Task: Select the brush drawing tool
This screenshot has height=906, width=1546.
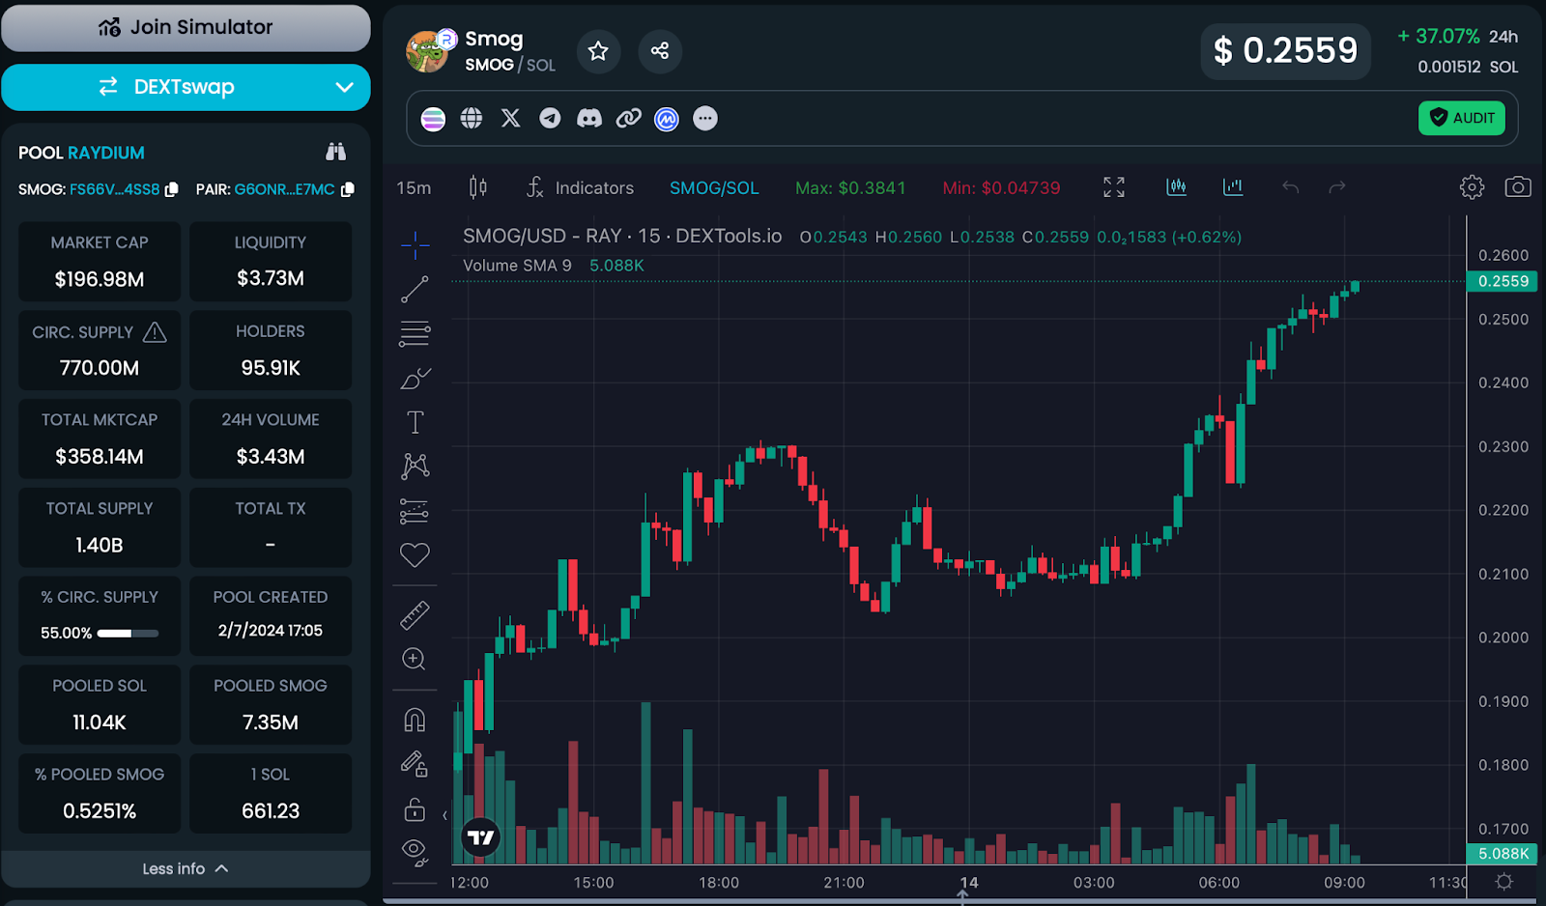Action: click(415, 379)
